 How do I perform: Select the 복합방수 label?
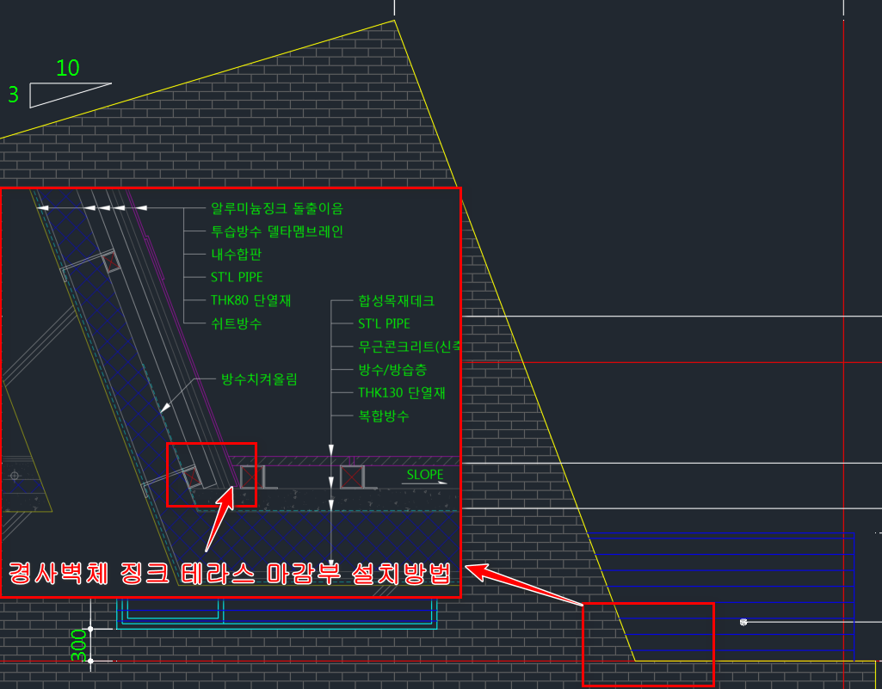pos(384,416)
